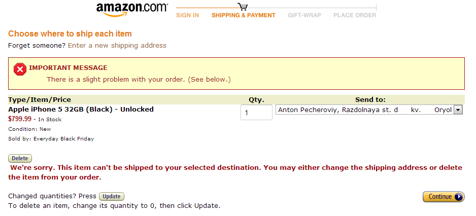Select the SHIPPING & PAYMENT step
Screen dimensions: 476x216
(244, 15)
